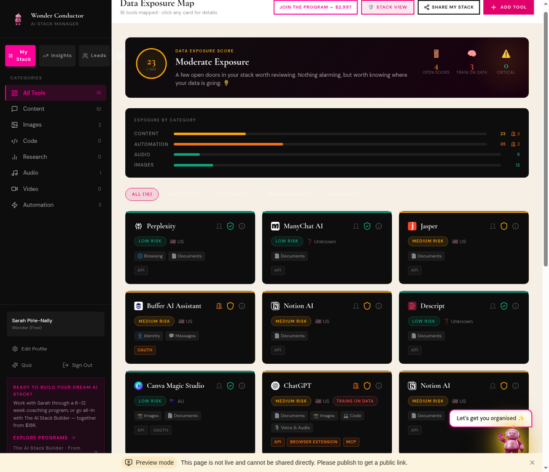Click the door icon on Perplexity card
Viewport: 549px width, 472px height.
pyautogui.click(x=219, y=226)
